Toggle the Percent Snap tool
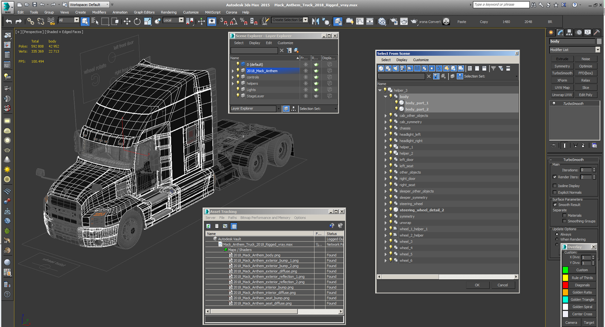605x327 pixels. [244, 21]
